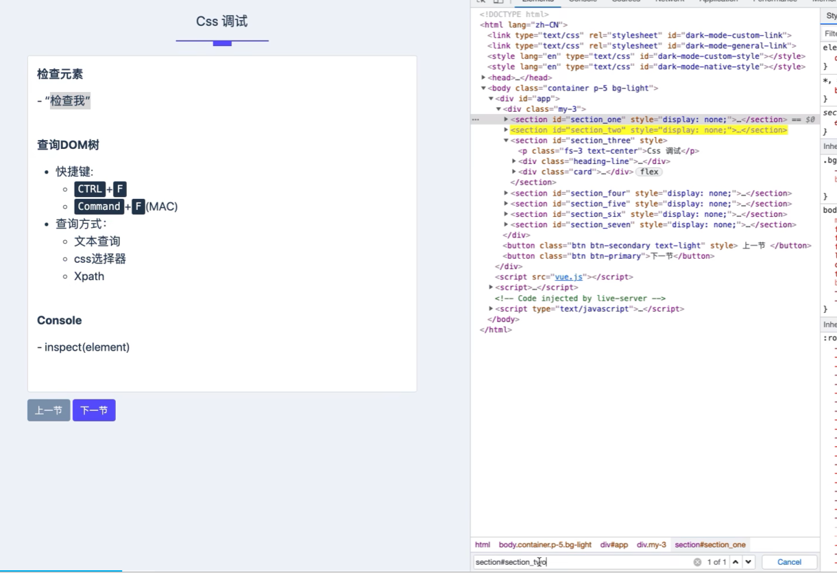Screen dimensions: 837x573
Task: Expand the section_six node
Action: [x=506, y=214]
